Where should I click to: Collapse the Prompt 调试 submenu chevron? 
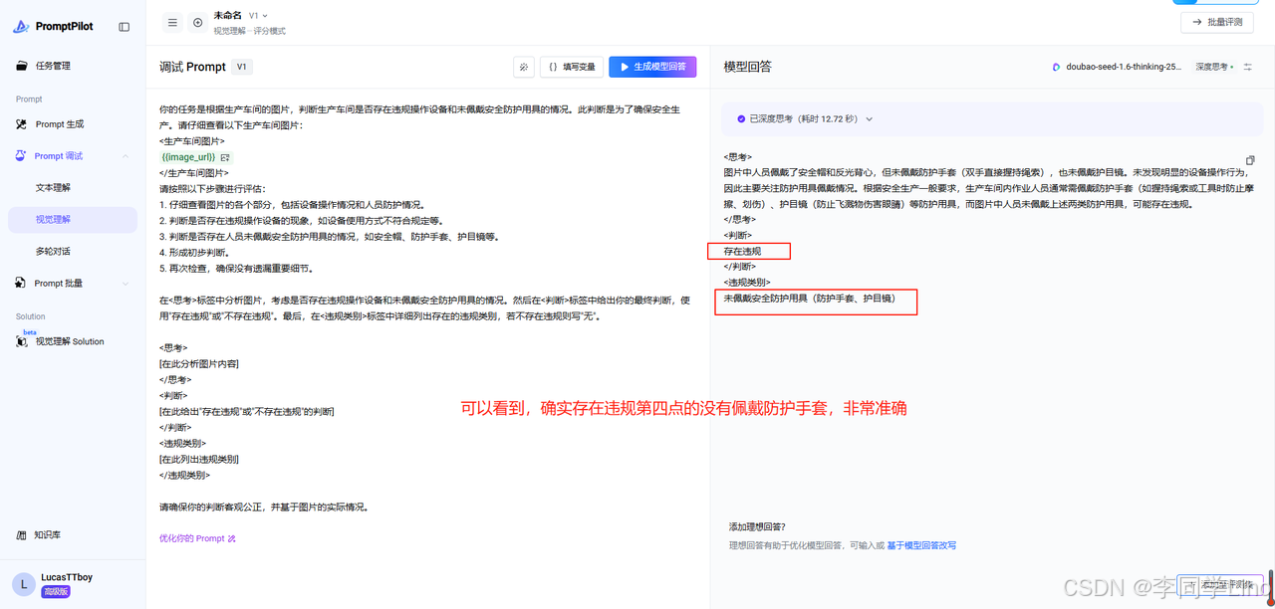[x=126, y=156]
